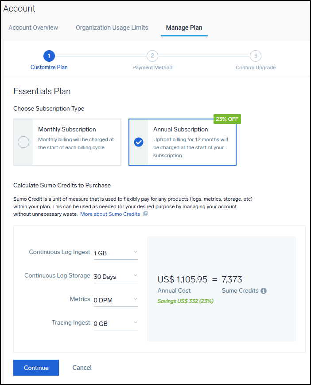The image size is (311, 385).
Task: Switch to the Account Overview tab
Action: 33,28
